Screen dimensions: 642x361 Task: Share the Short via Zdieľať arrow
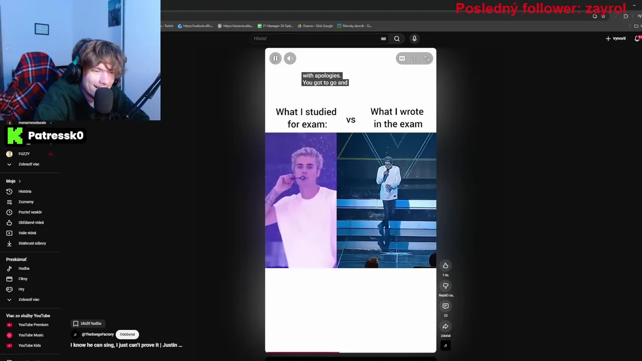click(445, 326)
